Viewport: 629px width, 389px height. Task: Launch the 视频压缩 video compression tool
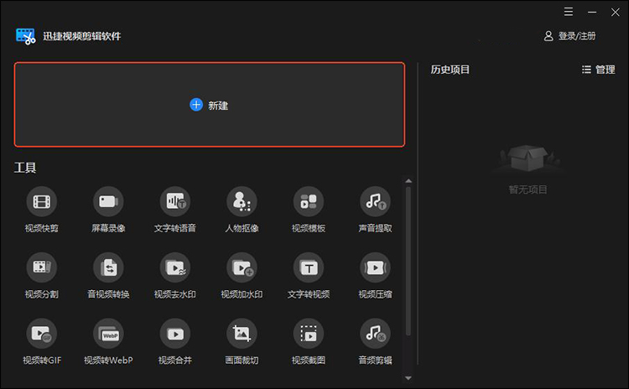[375, 276]
